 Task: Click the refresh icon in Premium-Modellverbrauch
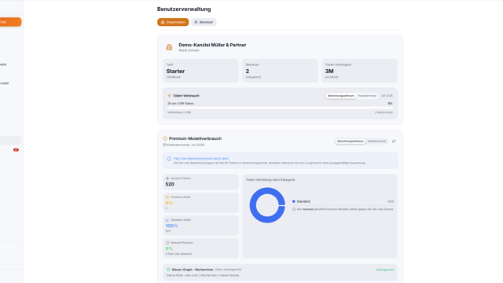pyautogui.click(x=394, y=141)
